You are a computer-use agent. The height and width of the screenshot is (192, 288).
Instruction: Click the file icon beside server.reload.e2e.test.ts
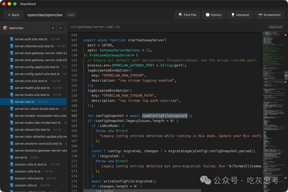[x=11, y=130]
